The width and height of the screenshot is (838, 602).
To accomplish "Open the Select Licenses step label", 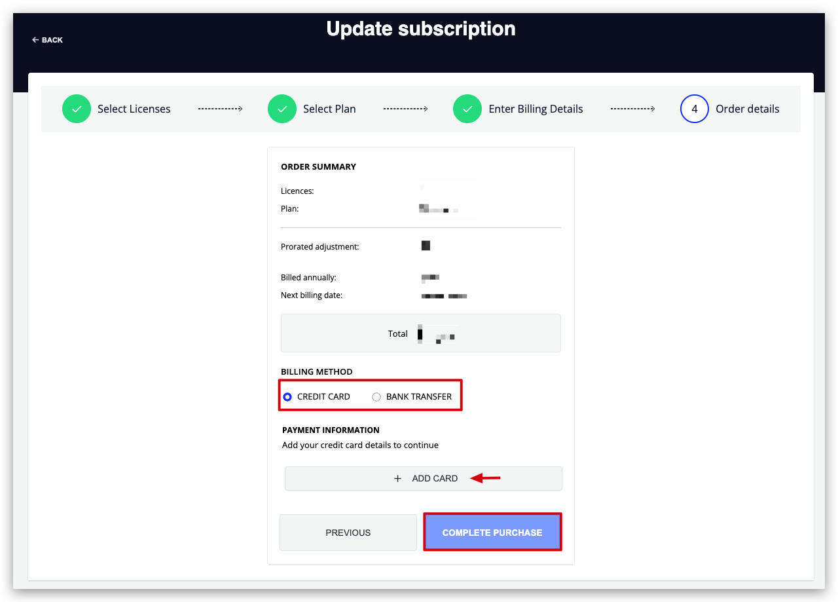I will click(x=134, y=109).
